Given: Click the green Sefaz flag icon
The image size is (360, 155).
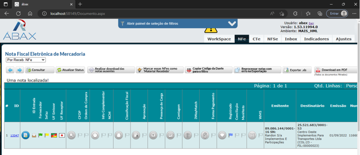Looking at the screenshot, I should (41, 135).
